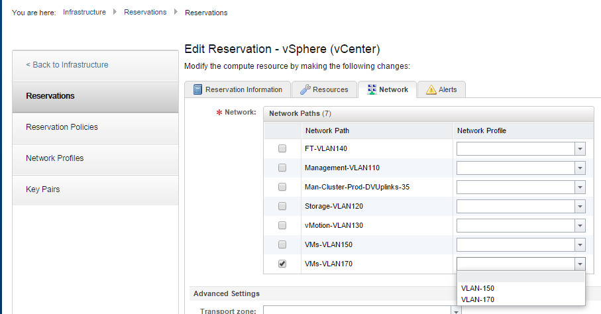Viewport: 601px width, 314px height.
Task: Click the Network tab icon
Action: click(x=371, y=89)
